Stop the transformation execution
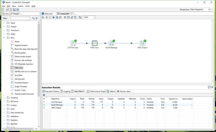 (x=50, y=17)
